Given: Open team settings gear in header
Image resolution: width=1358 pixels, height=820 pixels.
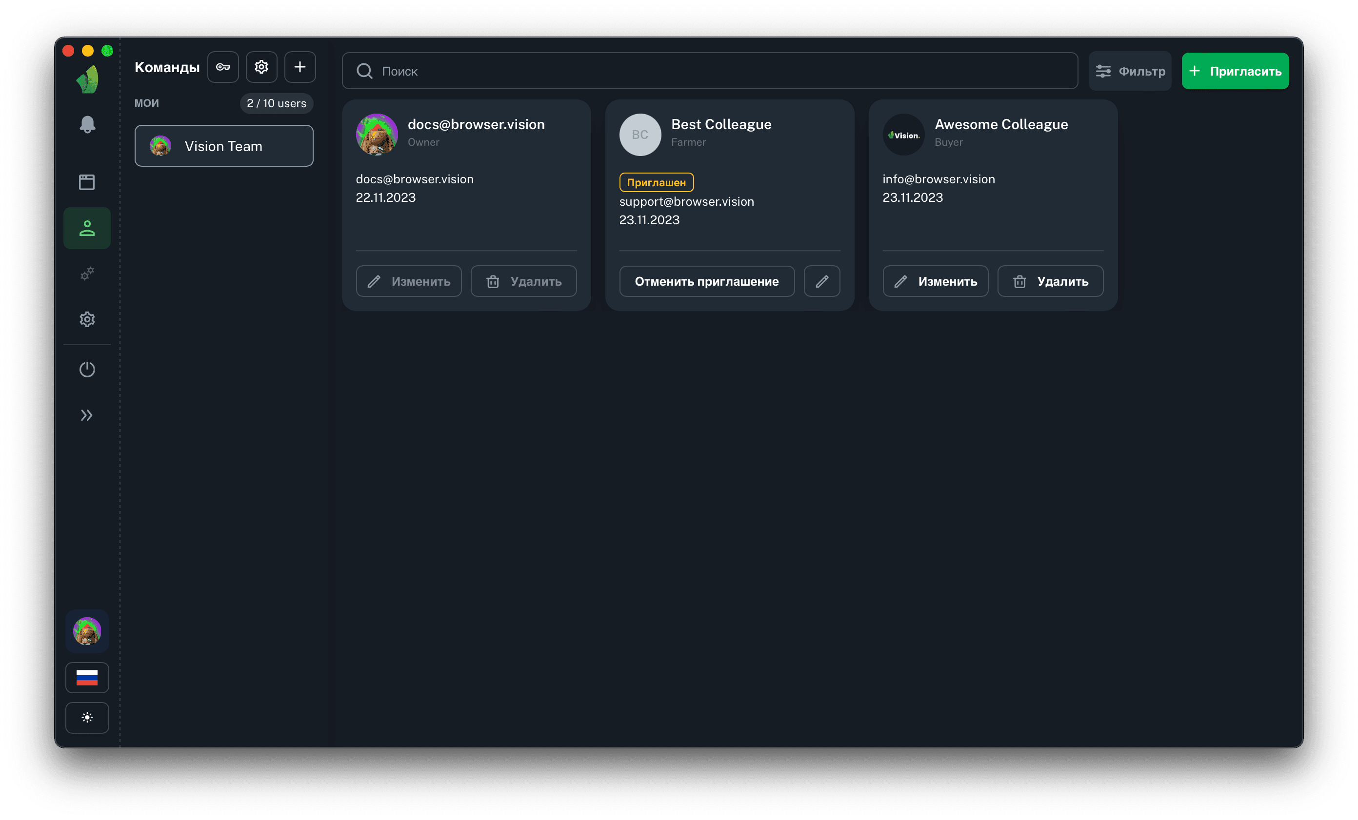Looking at the screenshot, I should 261,67.
